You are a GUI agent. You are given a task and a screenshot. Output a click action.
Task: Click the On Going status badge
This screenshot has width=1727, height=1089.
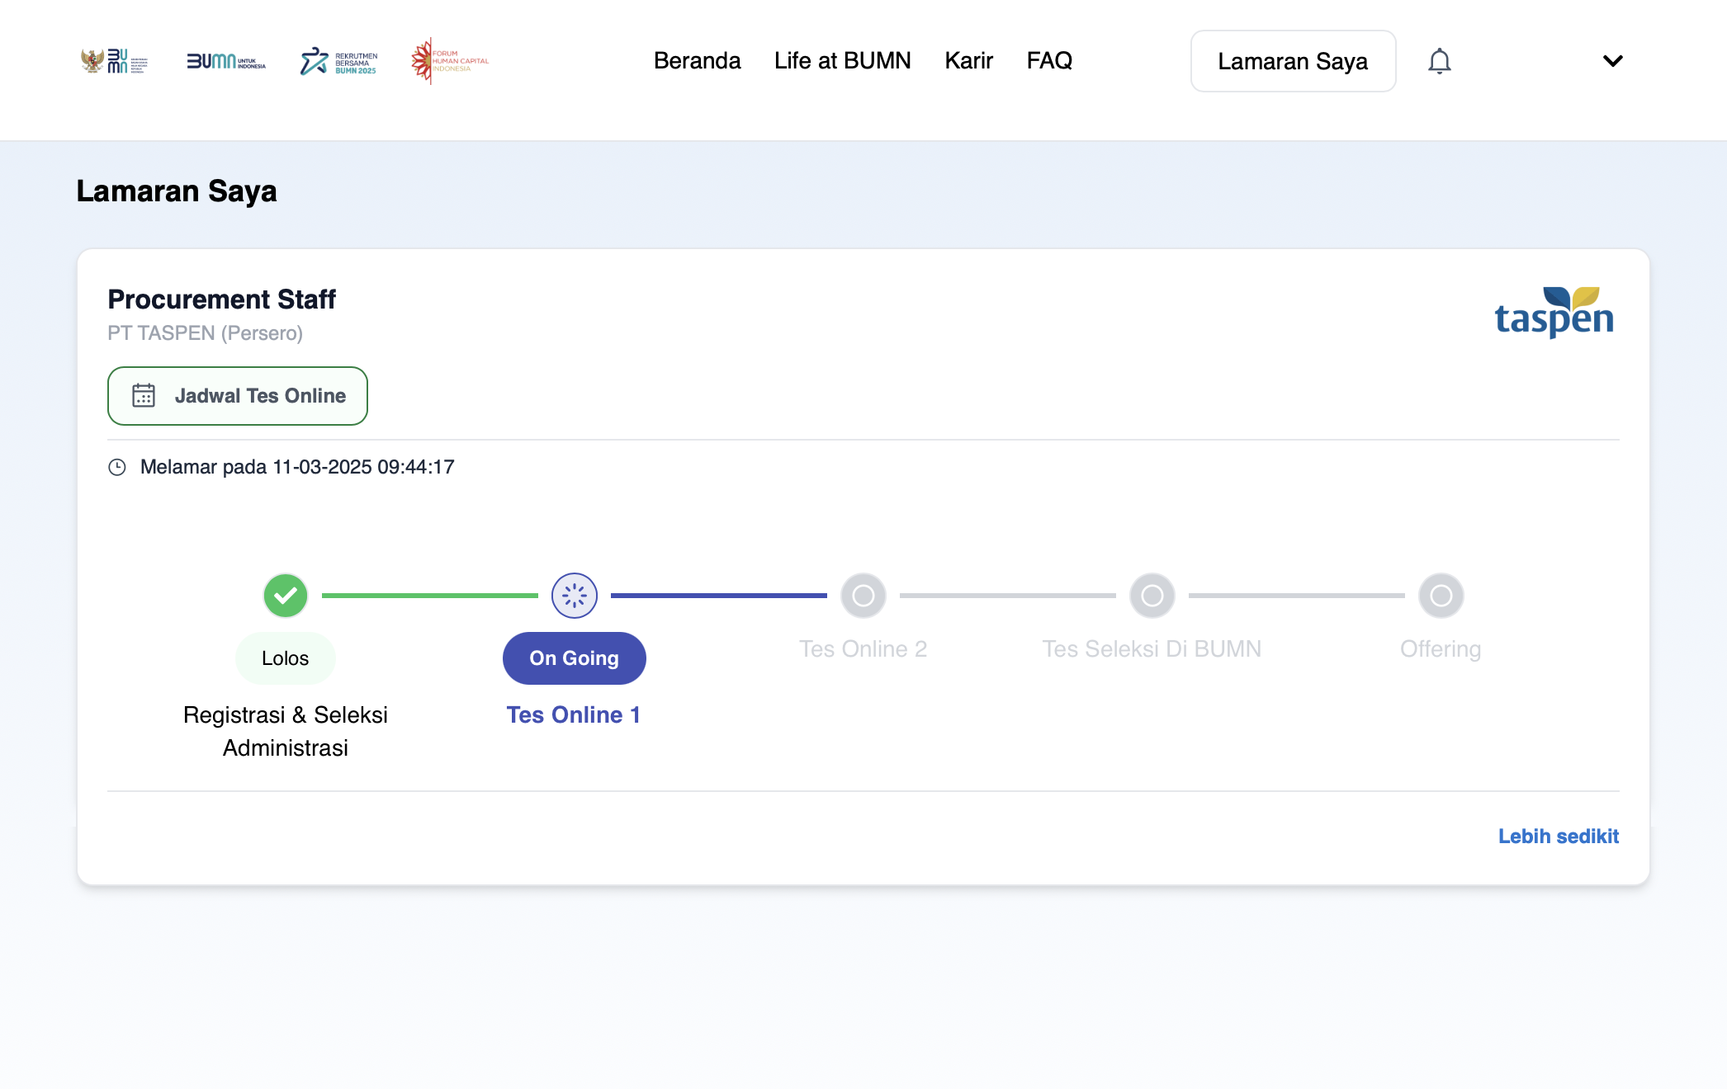pyautogui.click(x=575, y=658)
